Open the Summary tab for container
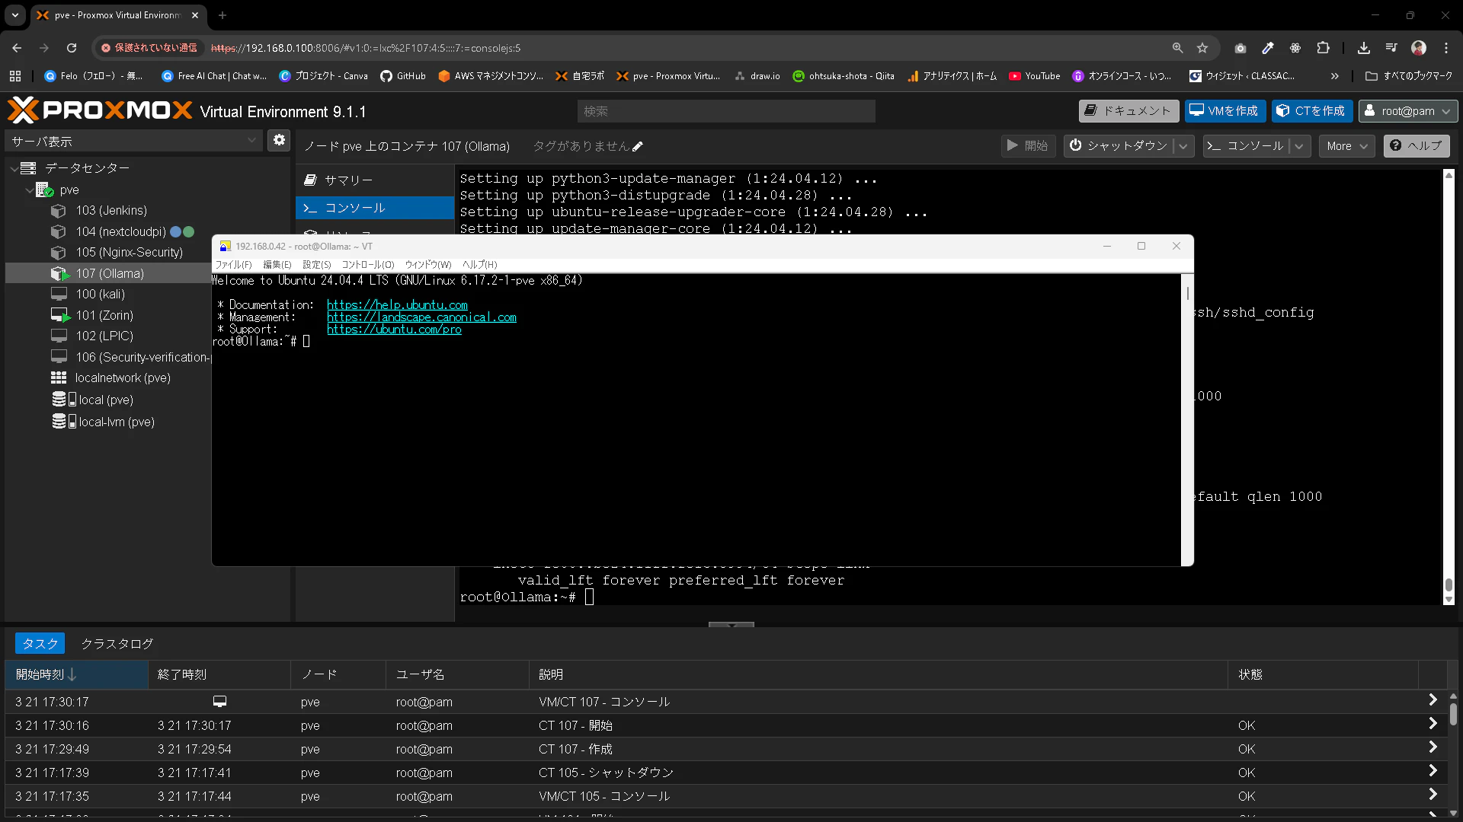 pyautogui.click(x=348, y=180)
